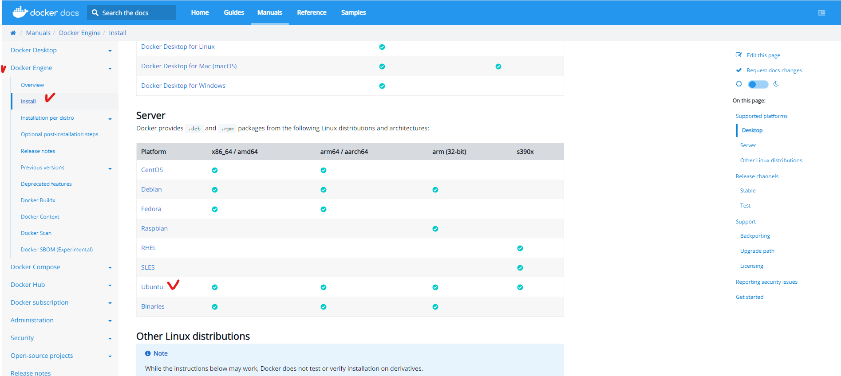
Task: Click the RHEL s390x check mark
Action: pyautogui.click(x=520, y=248)
